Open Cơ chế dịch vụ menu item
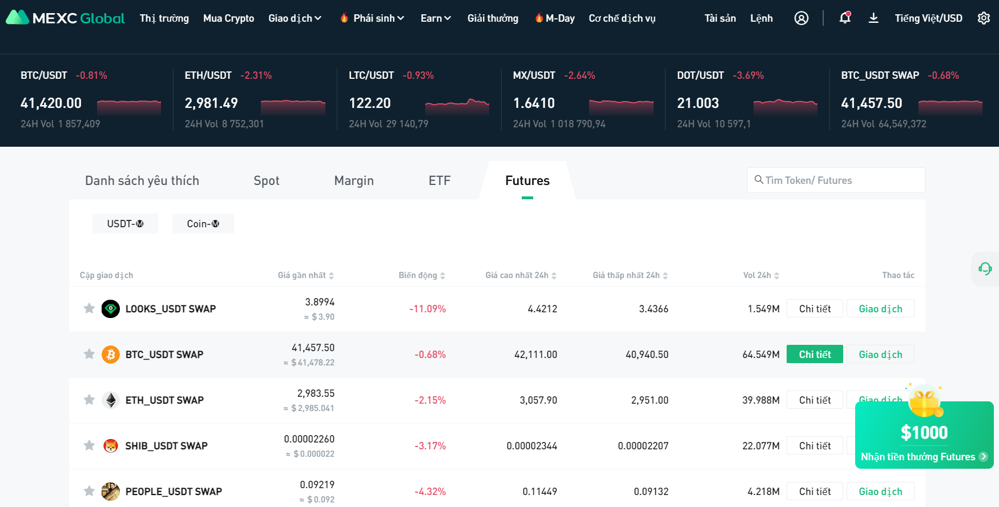This screenshot has width=999, height=507. click(x=622, y=18)
